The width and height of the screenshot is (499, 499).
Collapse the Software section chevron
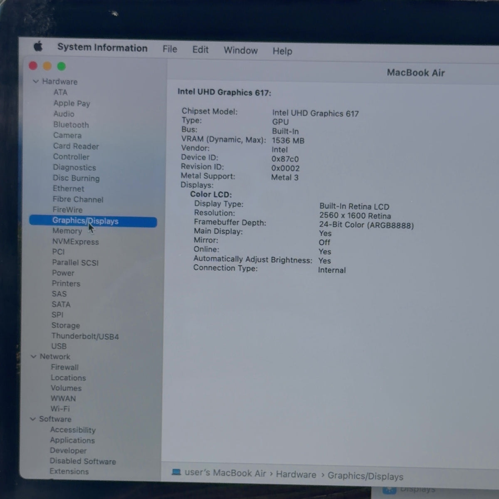click(x=33, y=419)
